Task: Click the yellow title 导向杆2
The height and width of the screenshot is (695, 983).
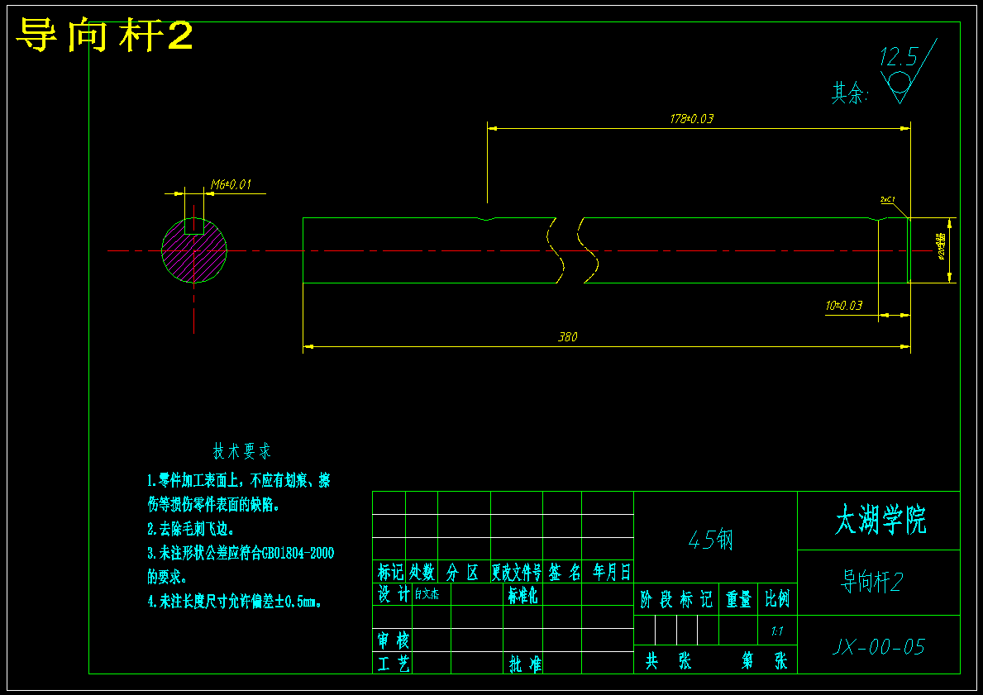Action: click(x=104, y=35)
